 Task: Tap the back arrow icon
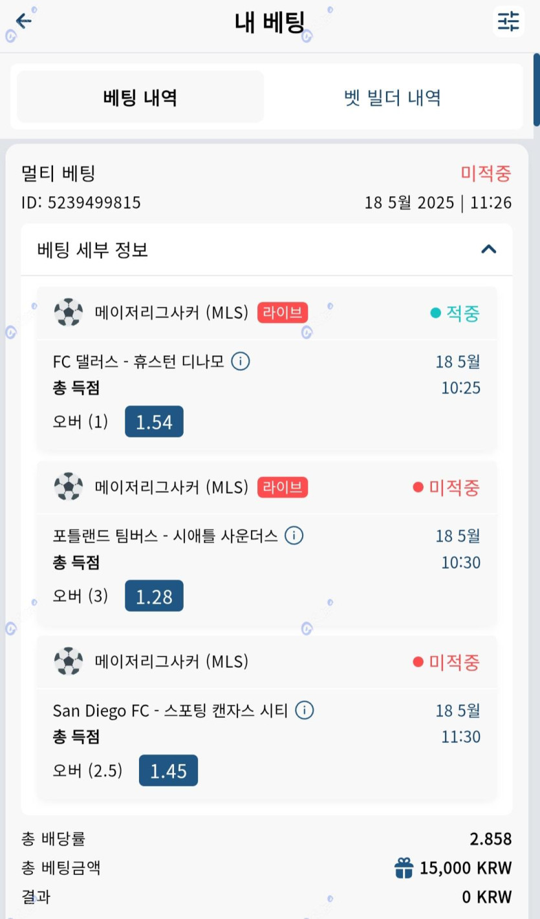click(x=24, y=21)
